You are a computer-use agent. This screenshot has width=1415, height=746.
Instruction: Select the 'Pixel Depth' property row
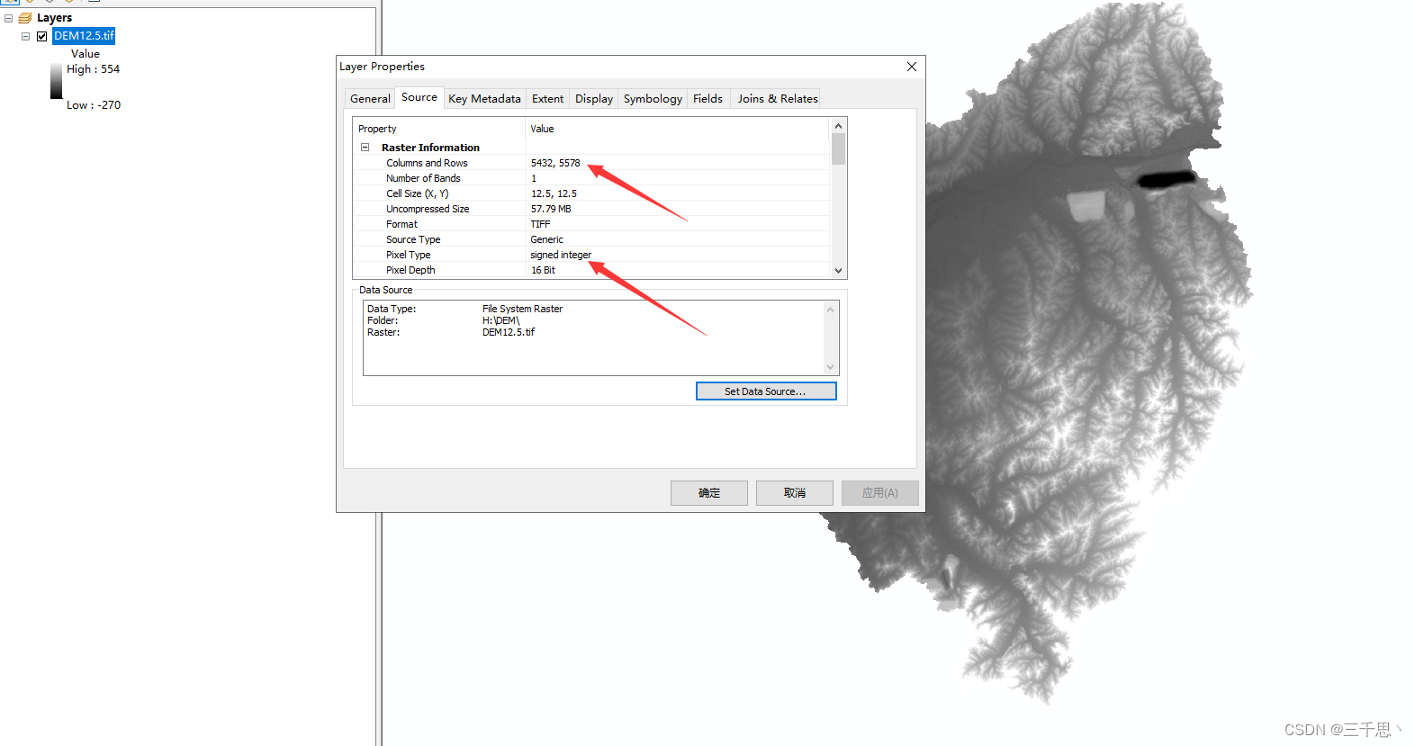click(590, 270)
